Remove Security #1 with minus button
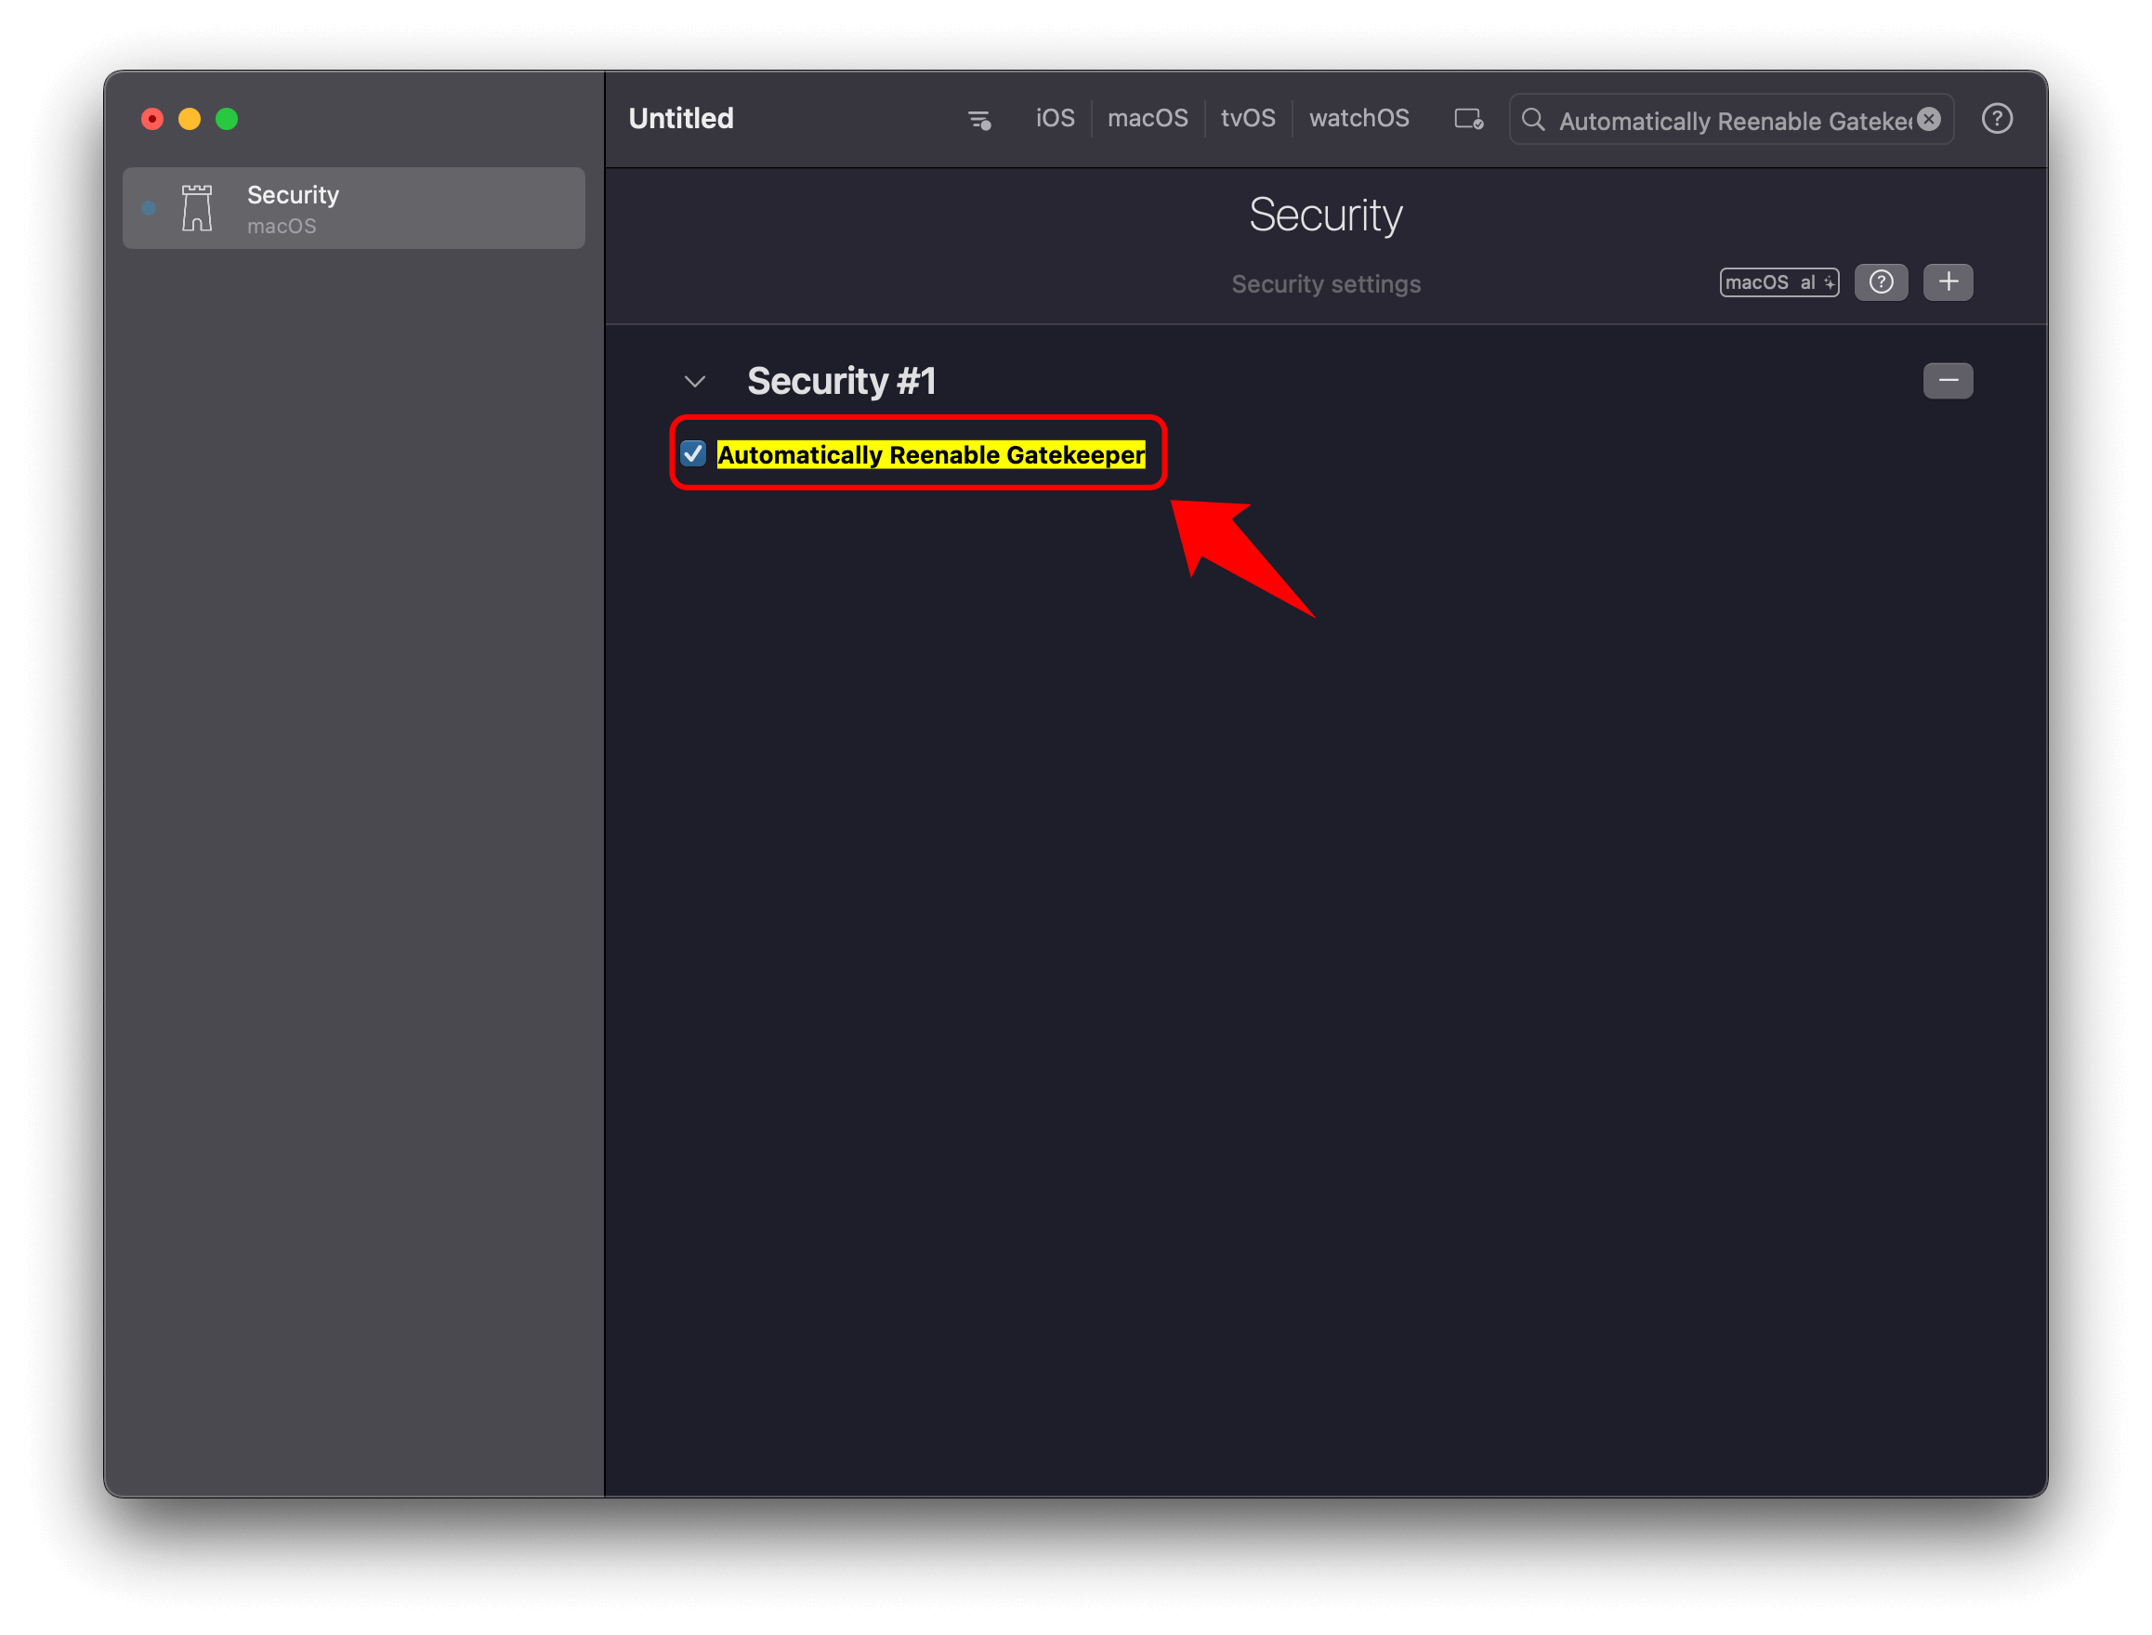Screen dimensions: 2152x1635 (x=1948, y=381)
